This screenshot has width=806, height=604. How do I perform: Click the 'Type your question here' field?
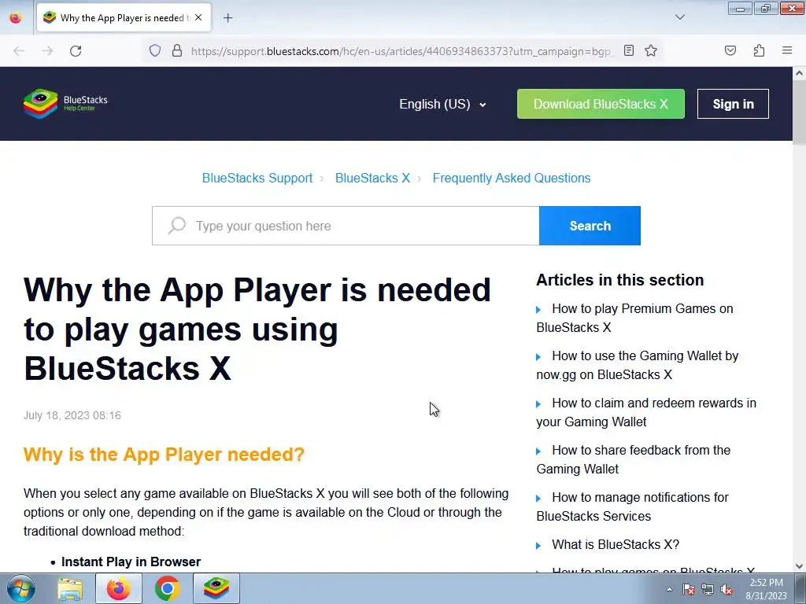coord(346,226)
